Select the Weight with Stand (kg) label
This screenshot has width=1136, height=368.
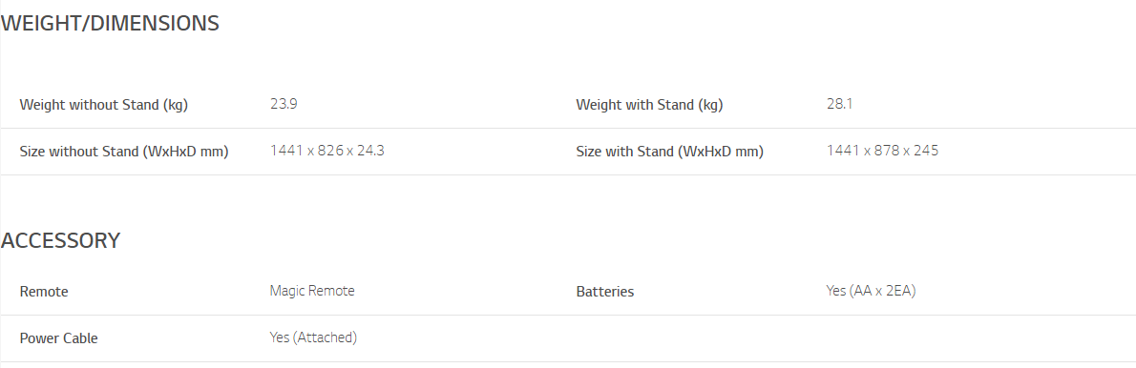(x=649, y=105)
